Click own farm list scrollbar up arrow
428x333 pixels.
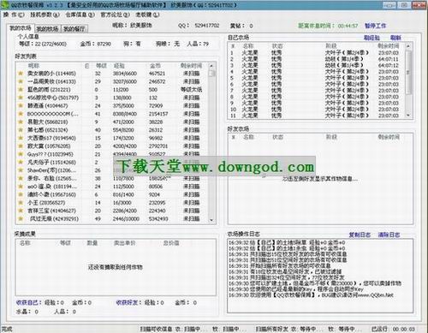tap(408, 46)
